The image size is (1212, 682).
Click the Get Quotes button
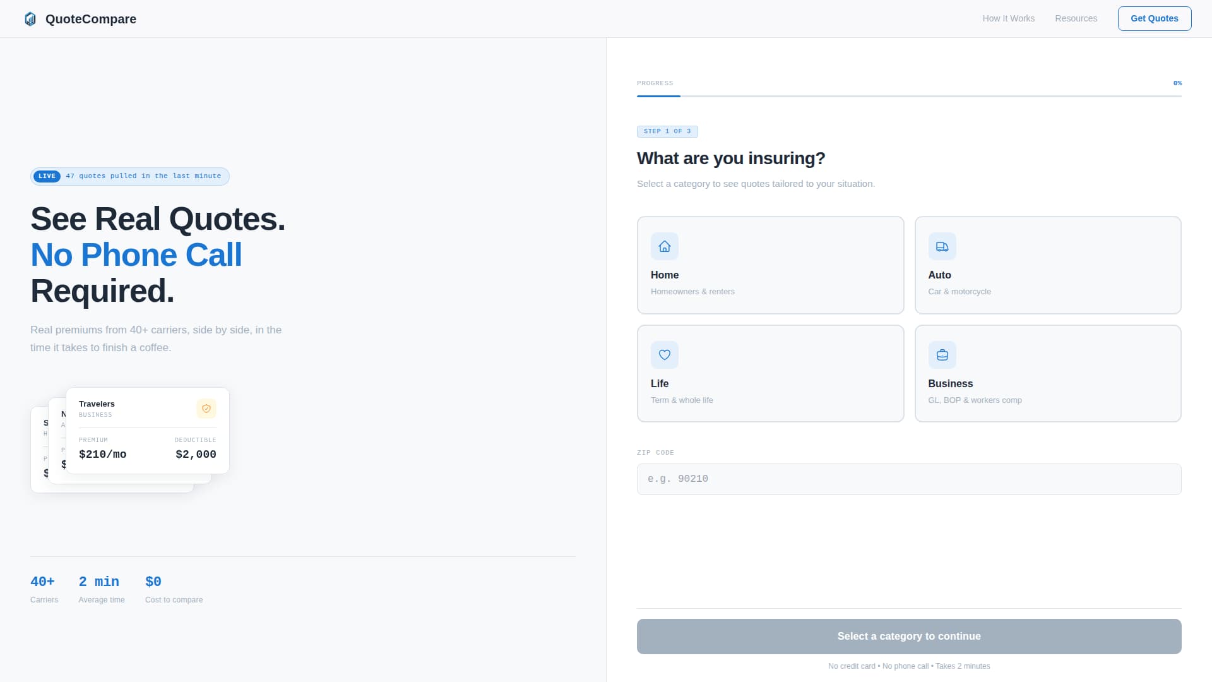pos(1154,18)
